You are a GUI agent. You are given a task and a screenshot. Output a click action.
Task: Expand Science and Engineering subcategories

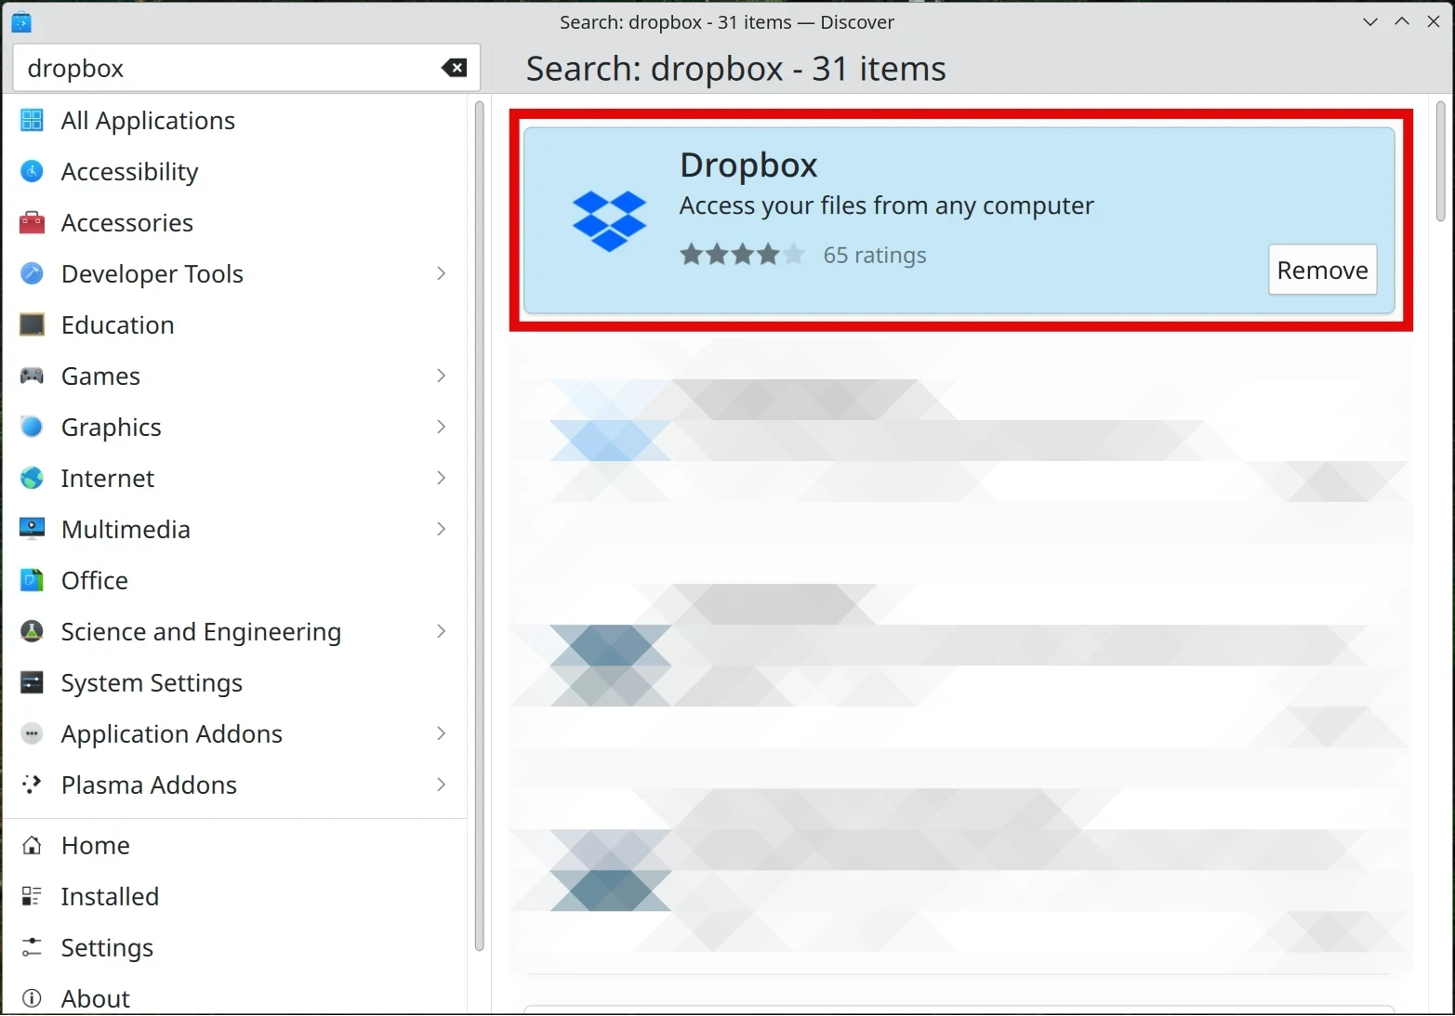tap(441, 631)
